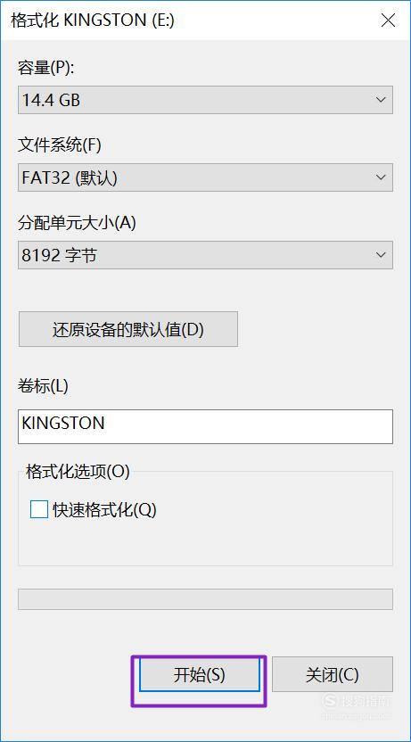Click the chevron arrow beside FAT32 (默认)
The height and width of the screenshot is (742, 411).
click(x=381, y=177)
